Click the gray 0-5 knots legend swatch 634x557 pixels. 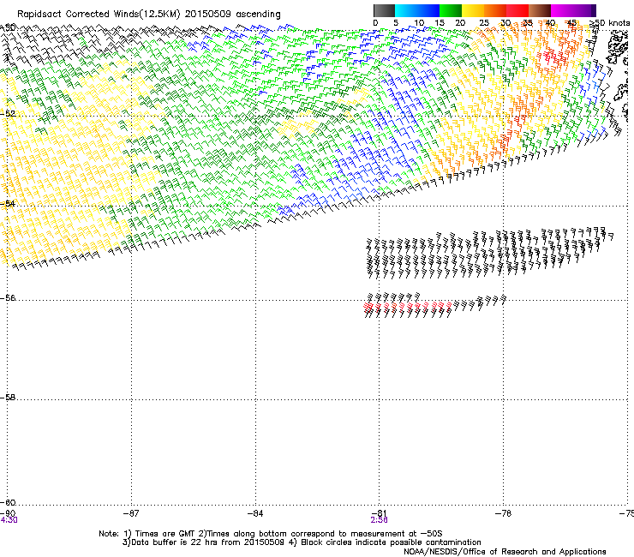click(384, 10)
